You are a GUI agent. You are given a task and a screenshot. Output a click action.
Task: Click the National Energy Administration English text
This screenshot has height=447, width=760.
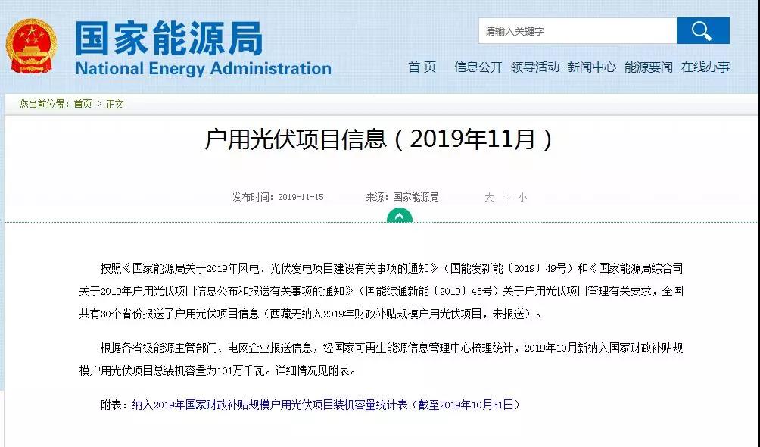tap(203, 68)
